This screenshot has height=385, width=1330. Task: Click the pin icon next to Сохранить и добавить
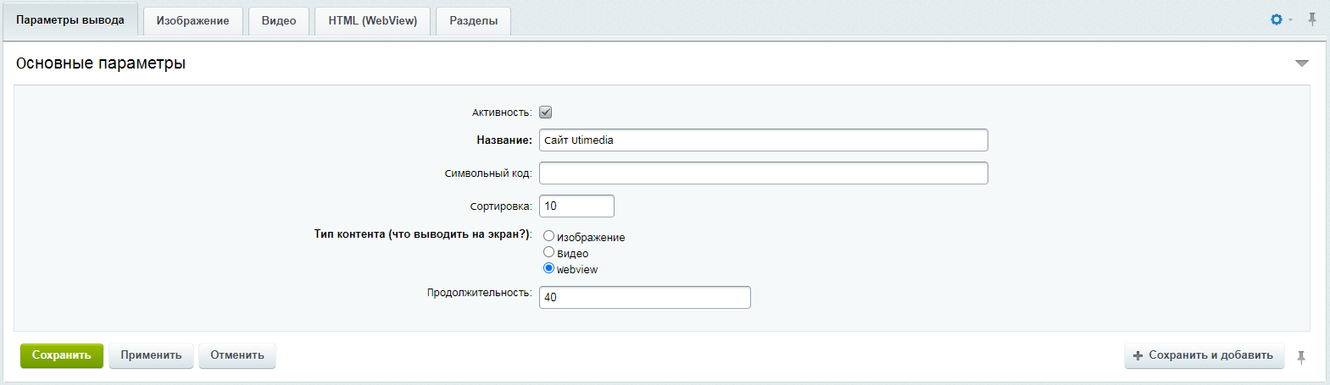point(1301,357)
